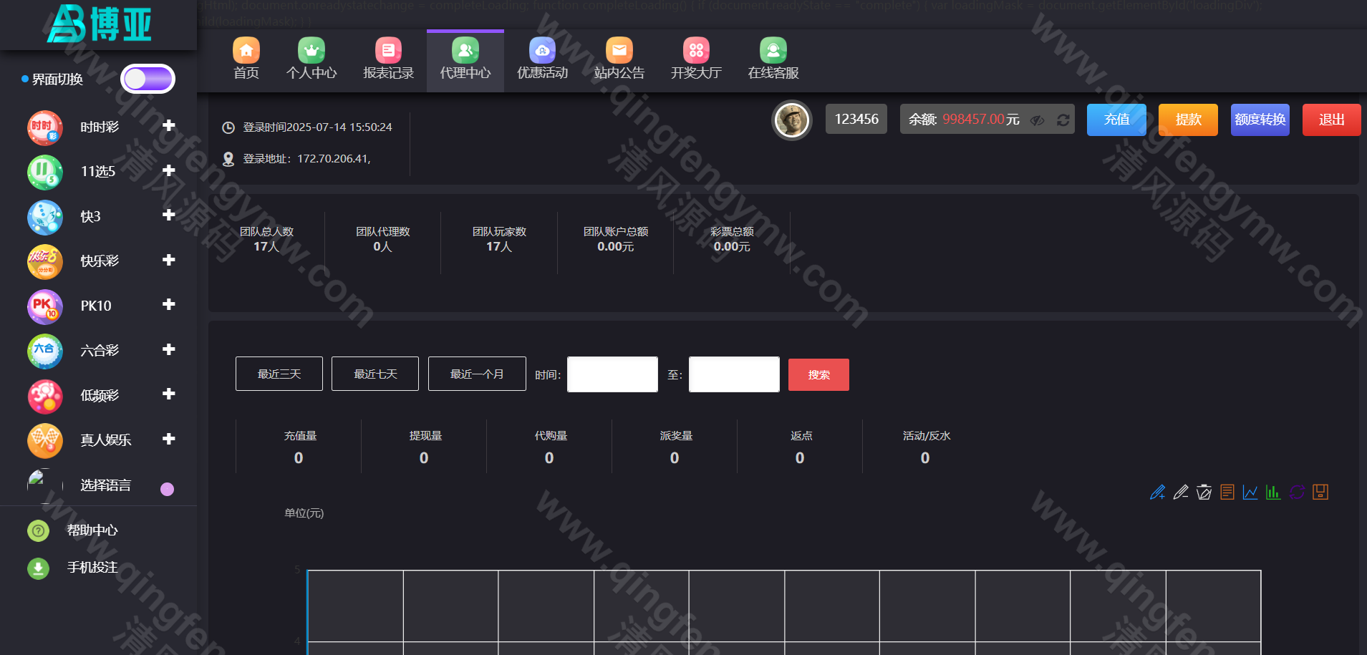Toggle the 界面切换 interface switch
1367x655 pixels.
[148, 79]
